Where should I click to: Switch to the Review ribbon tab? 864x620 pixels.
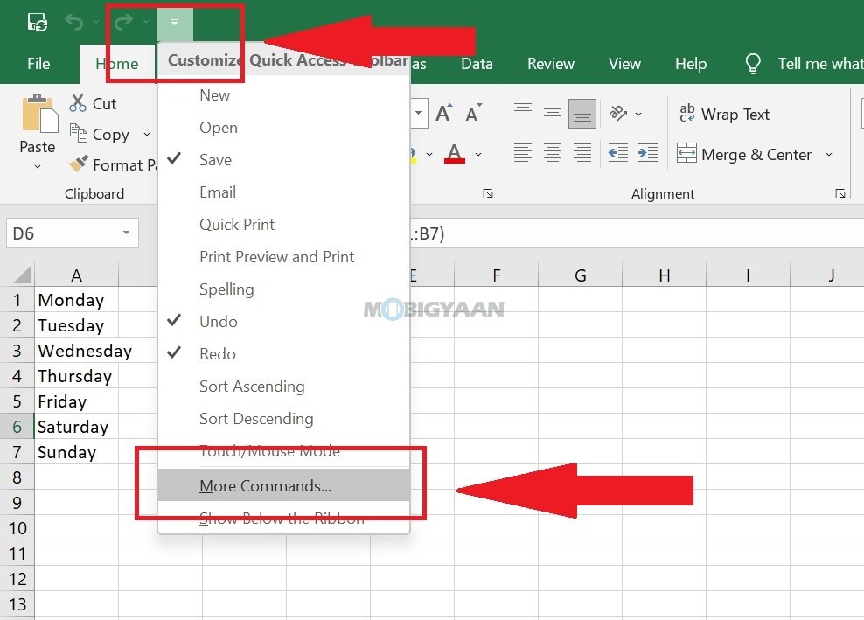pos(550,63)
